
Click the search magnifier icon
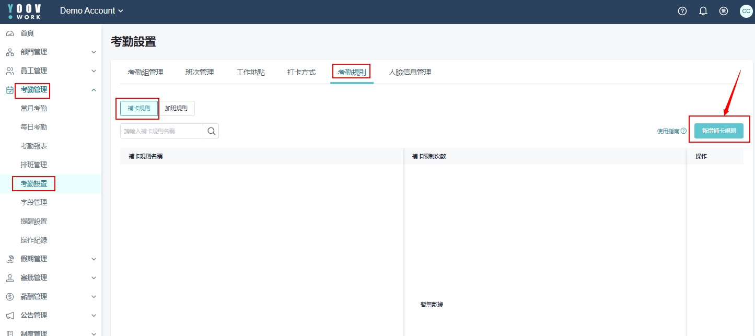pos(211,131)
